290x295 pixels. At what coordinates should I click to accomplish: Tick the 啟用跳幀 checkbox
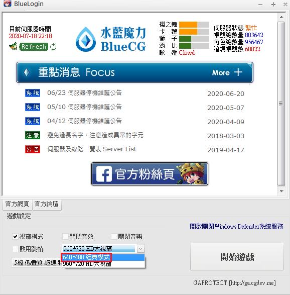point(15,249)
